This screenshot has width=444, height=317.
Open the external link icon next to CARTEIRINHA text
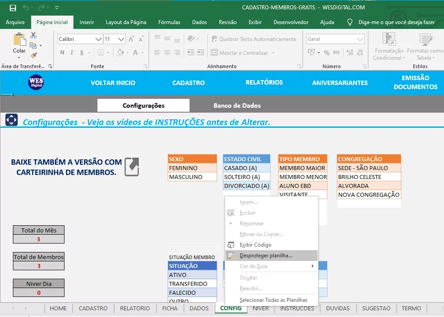point(132,167)
